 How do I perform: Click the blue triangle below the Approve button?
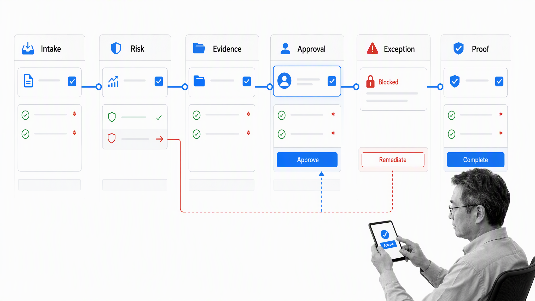321,174
